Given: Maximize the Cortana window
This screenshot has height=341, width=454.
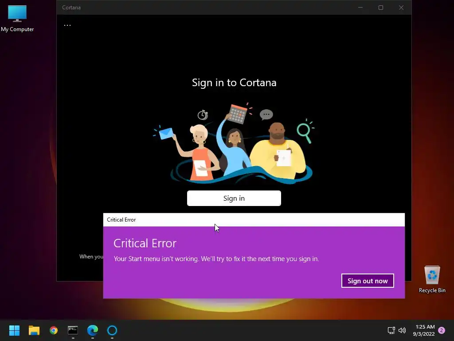Looking at the screenshot, I should coord(381,8).
